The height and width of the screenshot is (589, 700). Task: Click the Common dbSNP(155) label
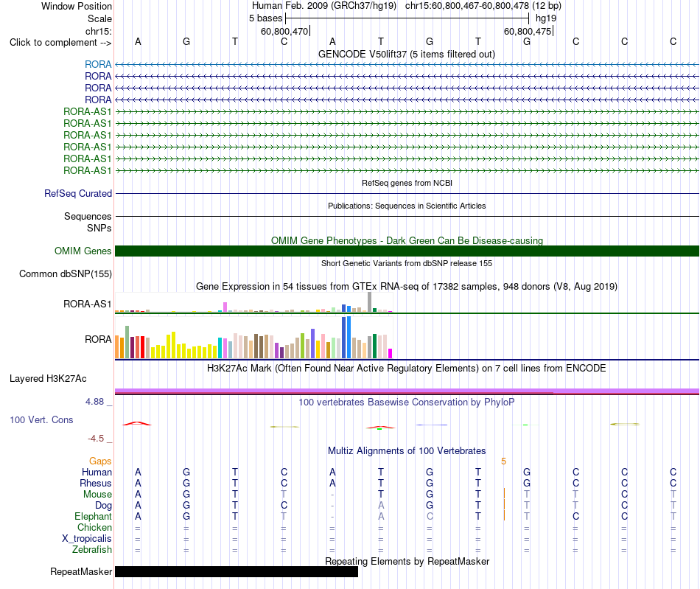click(x=65, y=273)
